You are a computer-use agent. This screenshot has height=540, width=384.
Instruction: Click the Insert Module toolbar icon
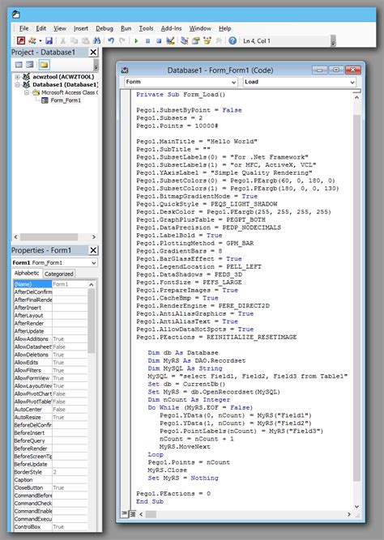pyautogui.click(x=32, y=40)
